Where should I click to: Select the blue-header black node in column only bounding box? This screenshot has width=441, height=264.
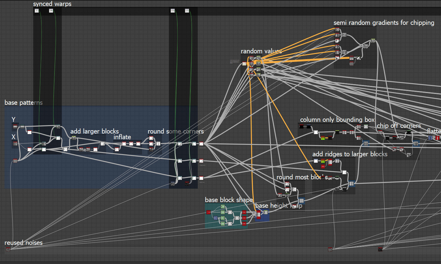pos(308,126)
